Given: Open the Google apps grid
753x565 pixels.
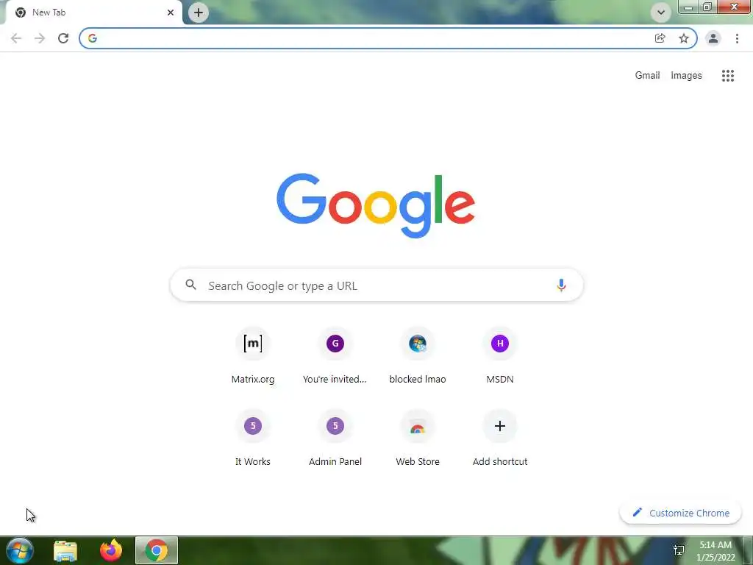Looking at the screenshot, I should (727, 76).
